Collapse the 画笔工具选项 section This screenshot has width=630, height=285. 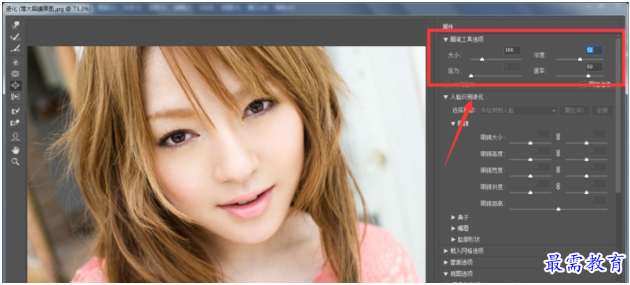446,40
